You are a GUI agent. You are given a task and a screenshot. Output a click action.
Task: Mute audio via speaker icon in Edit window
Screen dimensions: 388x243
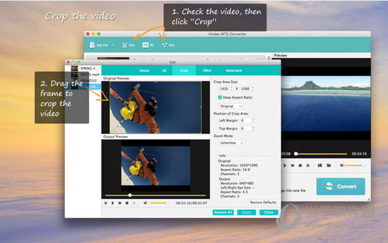[x=145, y=203]
